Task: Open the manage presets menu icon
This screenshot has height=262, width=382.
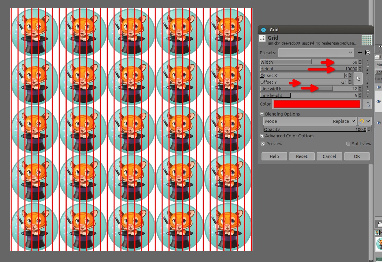Action: pos(368,52)
